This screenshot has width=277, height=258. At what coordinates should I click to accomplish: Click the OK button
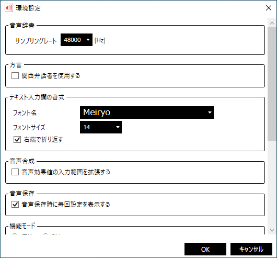pos(205,249)
